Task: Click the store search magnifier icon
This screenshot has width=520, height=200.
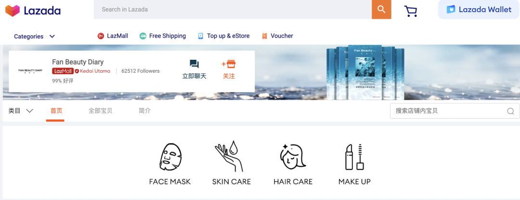Action: click(510, 111)
